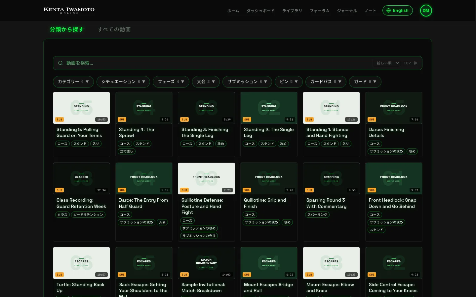Click title Guillotine: Grip and Finish
Screen dimensions: 476x297
tap(265, 203)
